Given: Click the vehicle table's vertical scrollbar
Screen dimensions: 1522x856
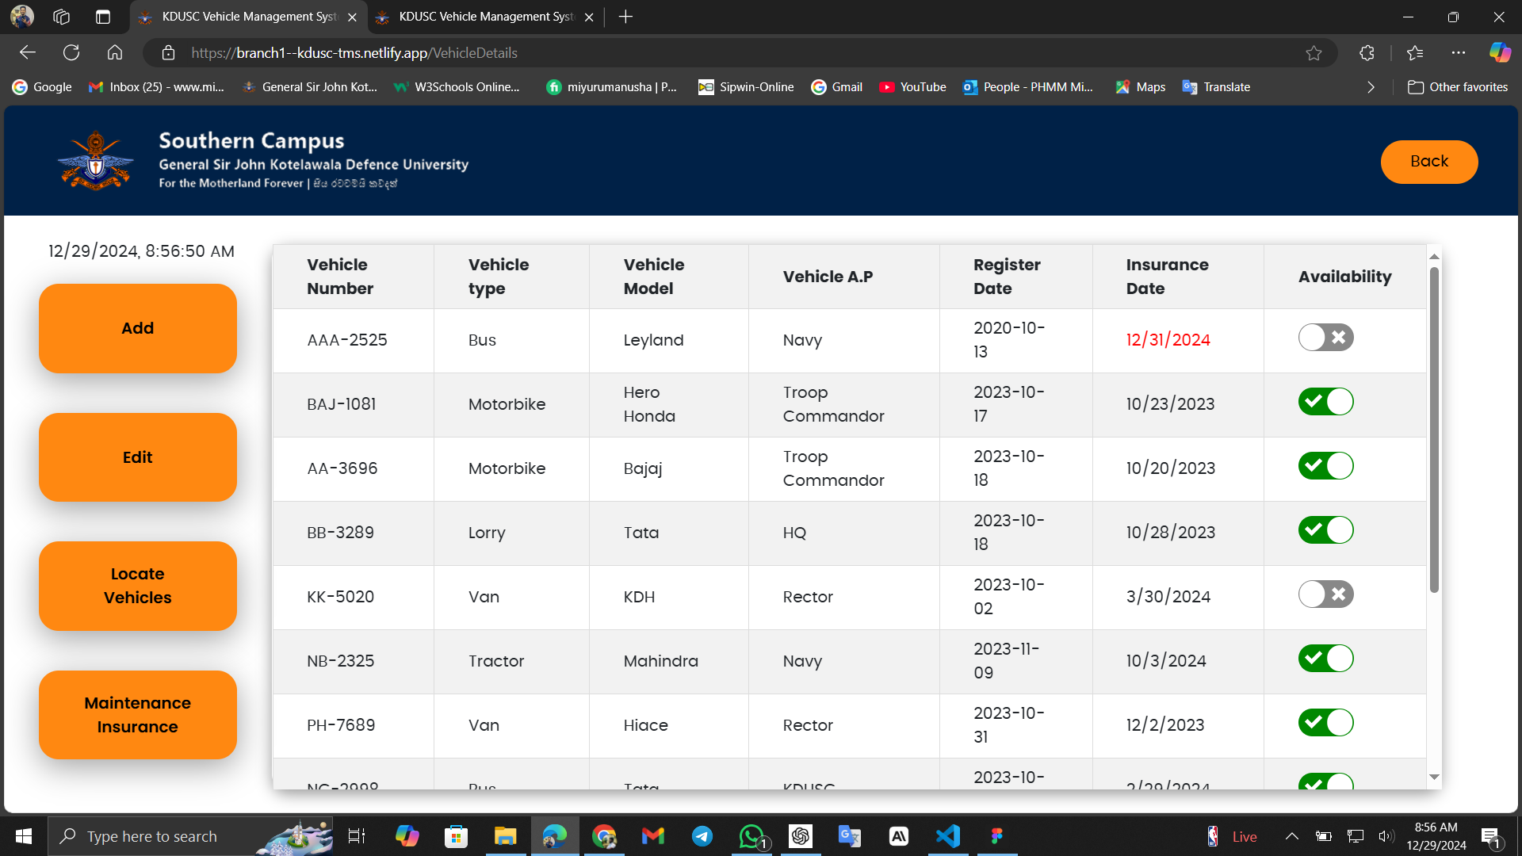Looking at the screenshot, I should tap(1434, 432).
